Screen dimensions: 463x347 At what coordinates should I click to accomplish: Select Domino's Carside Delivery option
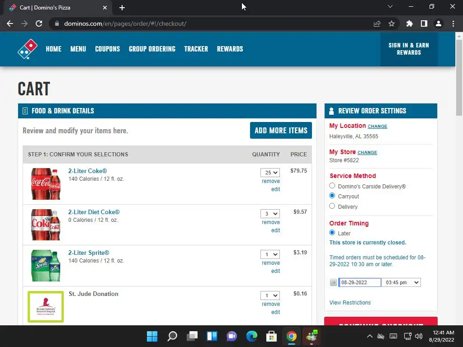point(332,186)
